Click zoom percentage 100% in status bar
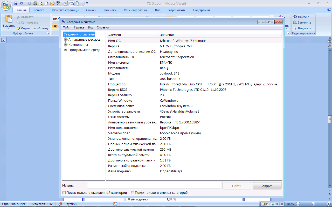Viewport: 332px width, 207px height. click(x=290, y=204)
